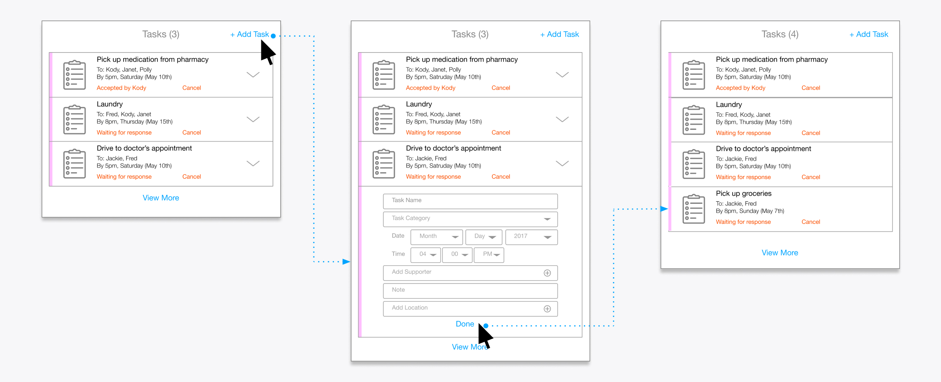Click clipboard icon for doctor's appointment, middle panel
This screenshot has height=382, width=941.
tap(384, 164)
